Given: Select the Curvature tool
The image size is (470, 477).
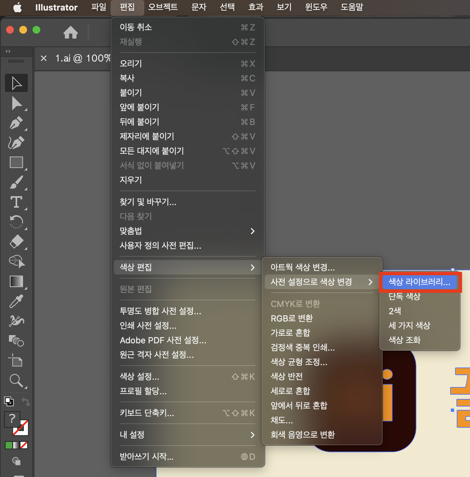Looking at the screenshot, I should point(16,143).
